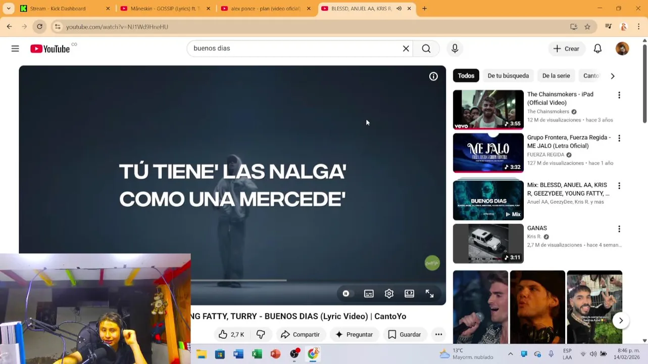Image resolution: width=648 pixels, height=364 pixels.
Task: Run search with the magnifier button
Action: (426, 49)
